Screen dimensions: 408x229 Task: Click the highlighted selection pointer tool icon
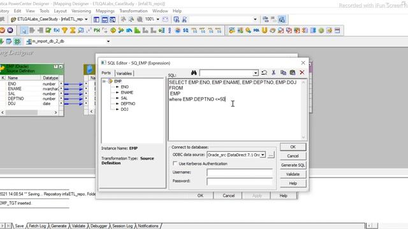[24, 31]
